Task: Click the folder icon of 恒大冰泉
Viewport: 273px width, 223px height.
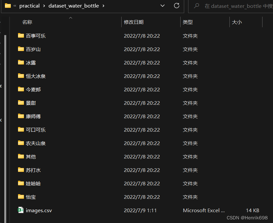Action: tap(21, 76)
